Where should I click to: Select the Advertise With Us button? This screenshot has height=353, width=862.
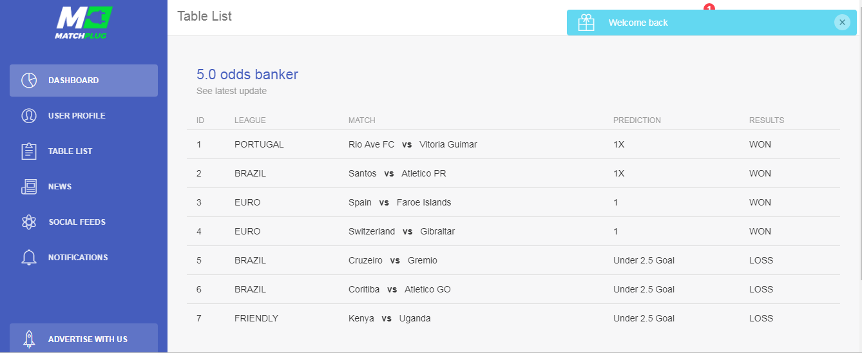84,338
